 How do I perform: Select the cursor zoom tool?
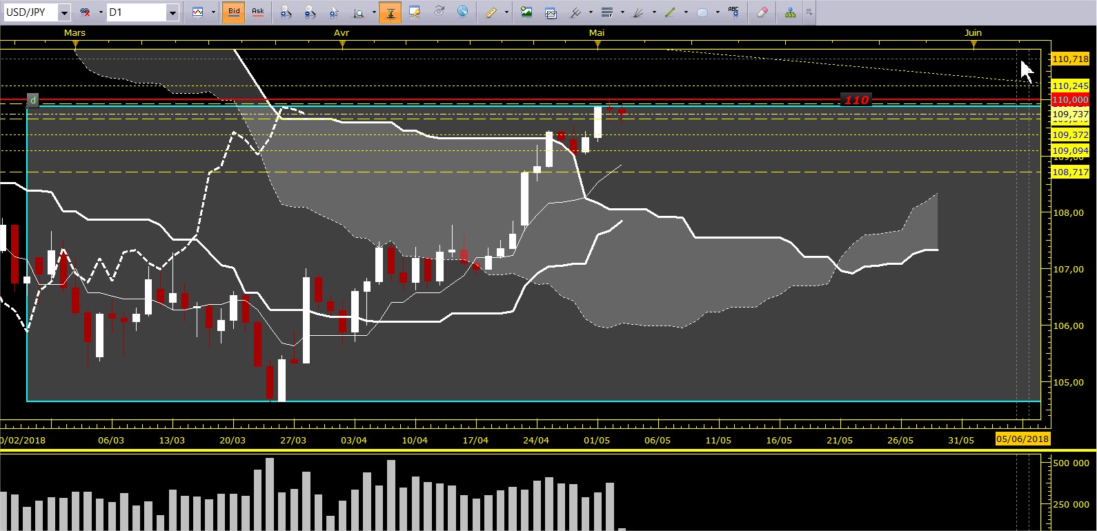tap(334, 12)
